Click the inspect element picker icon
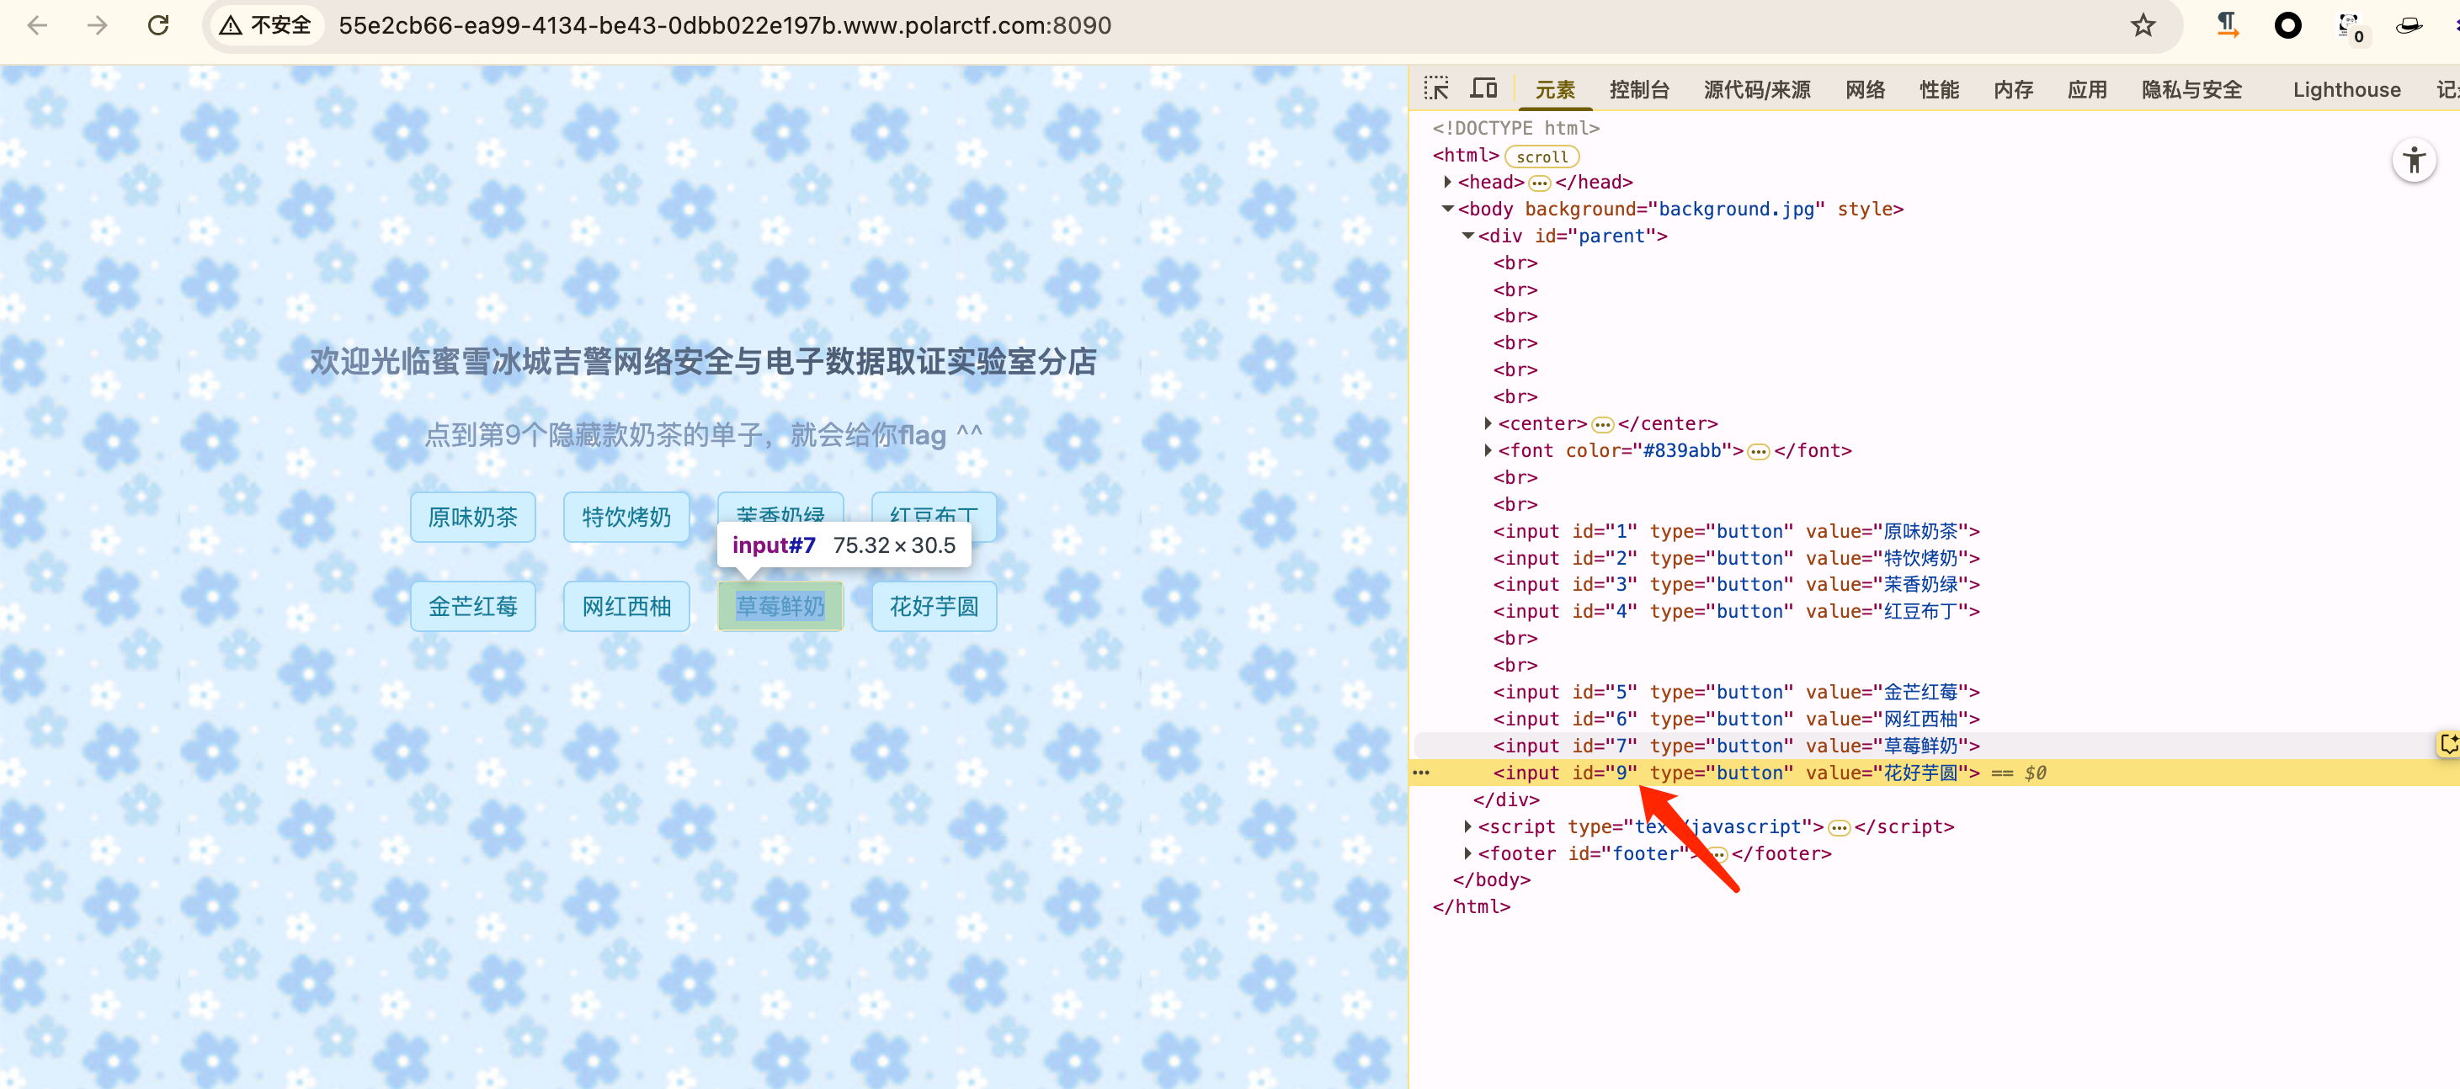The image size is (2460, 1089). 1435,88
